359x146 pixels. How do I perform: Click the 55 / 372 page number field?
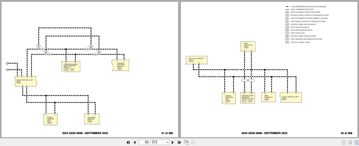152,142
